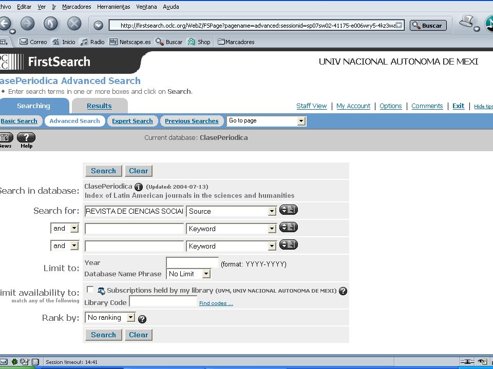Click the Year limit input field
The width and height of the screenshot is (493, 369).
[192, 262]
